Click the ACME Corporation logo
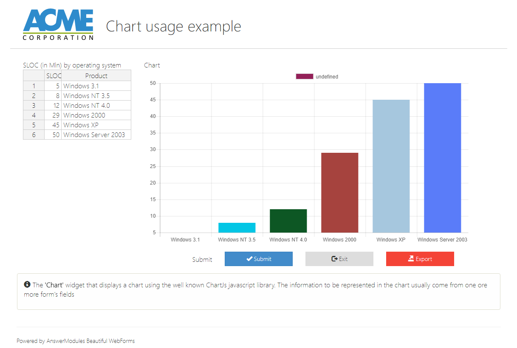The image size is (517, 348). 58,25
